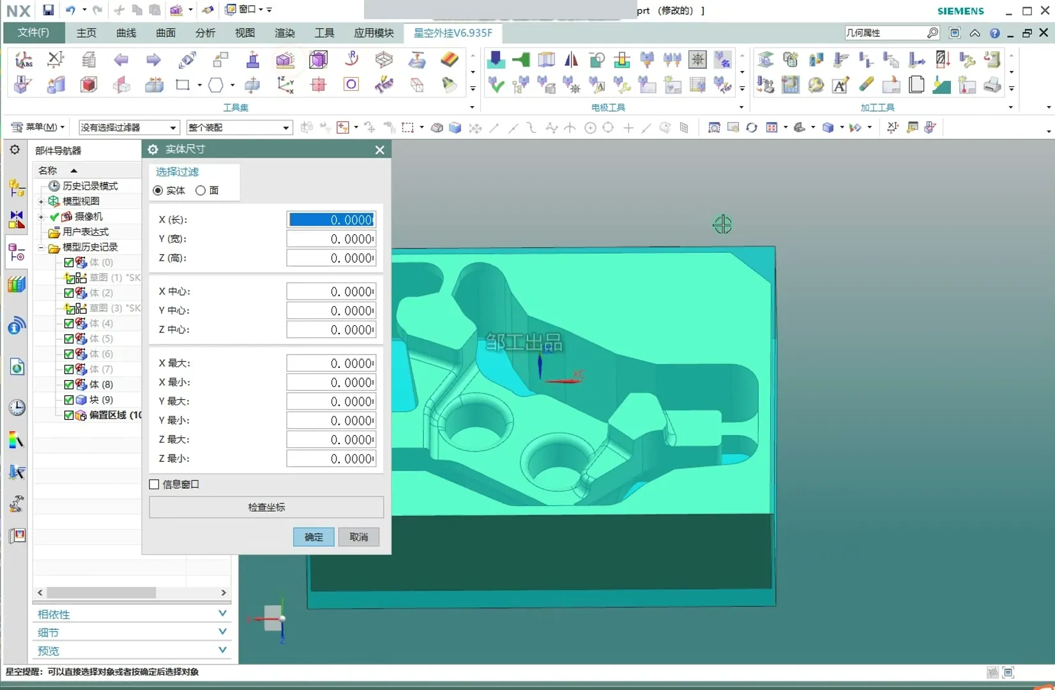Click the save floppy disk icon
The width and height of the screenshot is (1055, 690).
pos(48,10)
